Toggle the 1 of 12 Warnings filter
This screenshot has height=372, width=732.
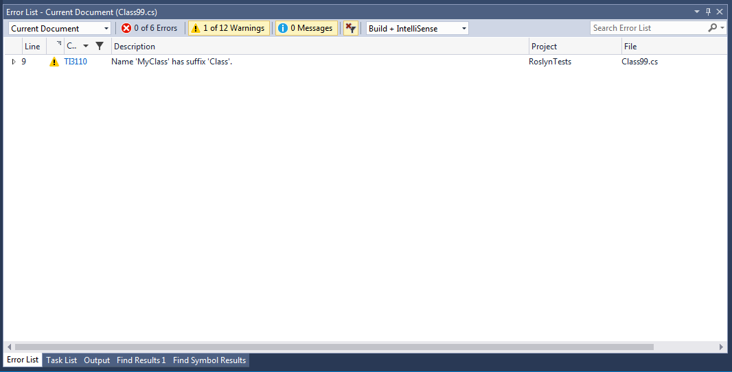pos(229,28)
